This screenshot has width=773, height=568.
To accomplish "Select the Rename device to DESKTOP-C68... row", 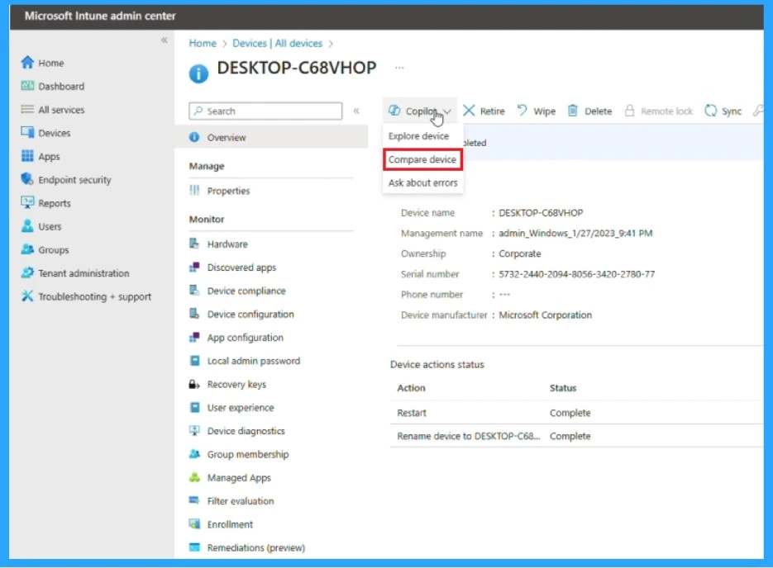I will point(577,436).
